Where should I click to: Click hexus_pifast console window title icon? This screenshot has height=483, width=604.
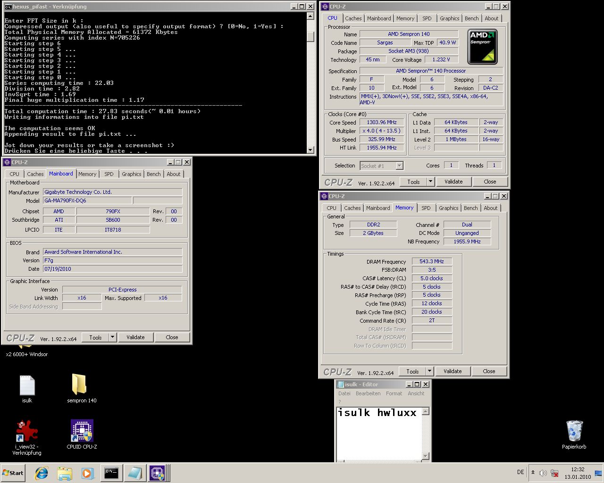pos(8,7)
